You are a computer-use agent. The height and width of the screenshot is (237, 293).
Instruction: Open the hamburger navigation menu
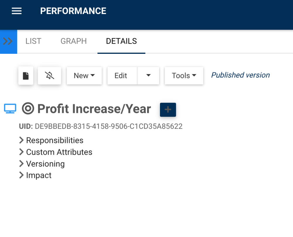17,11
